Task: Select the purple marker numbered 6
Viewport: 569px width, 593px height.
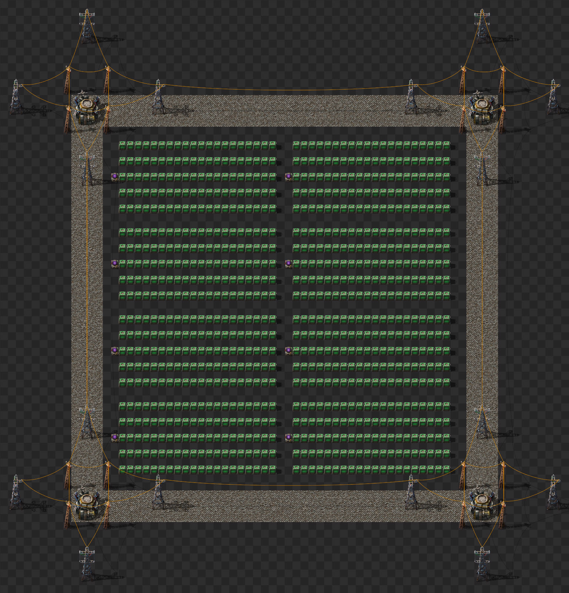Action: (x=289, y=350)
